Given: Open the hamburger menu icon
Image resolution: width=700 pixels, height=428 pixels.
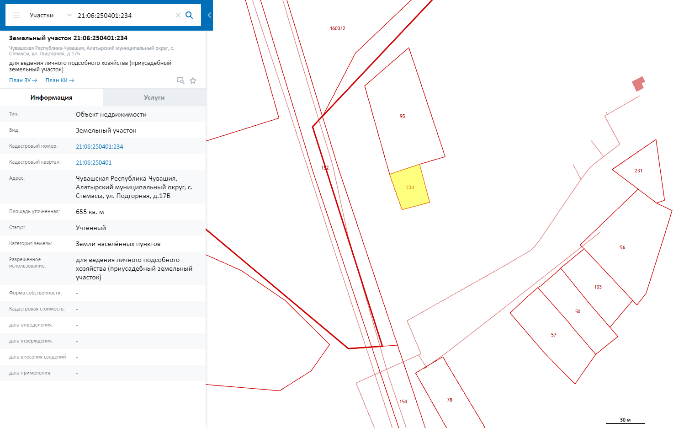Looking at the screenshot, I should 16,15.
